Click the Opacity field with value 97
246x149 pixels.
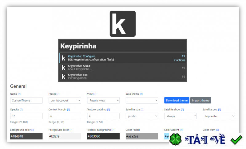pos(26,116)
